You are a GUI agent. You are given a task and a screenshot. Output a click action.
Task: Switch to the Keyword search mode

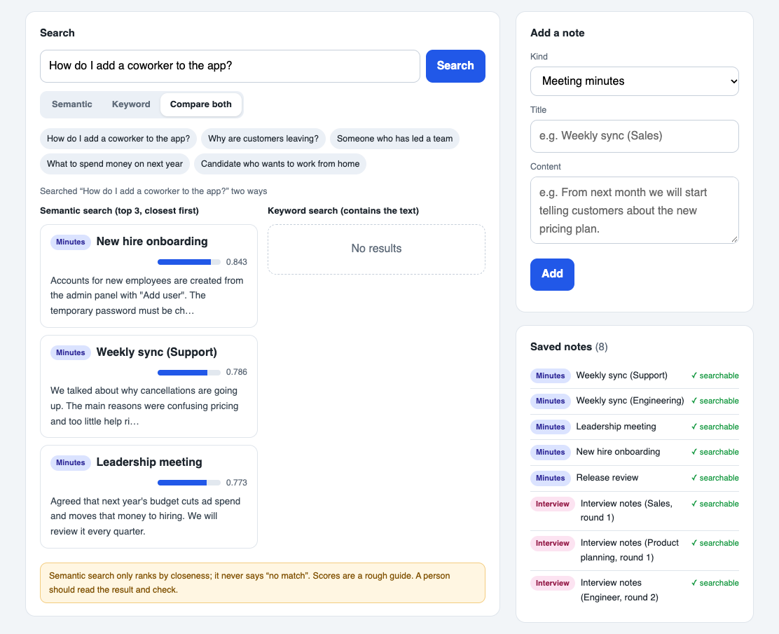(x=131, y=104)
